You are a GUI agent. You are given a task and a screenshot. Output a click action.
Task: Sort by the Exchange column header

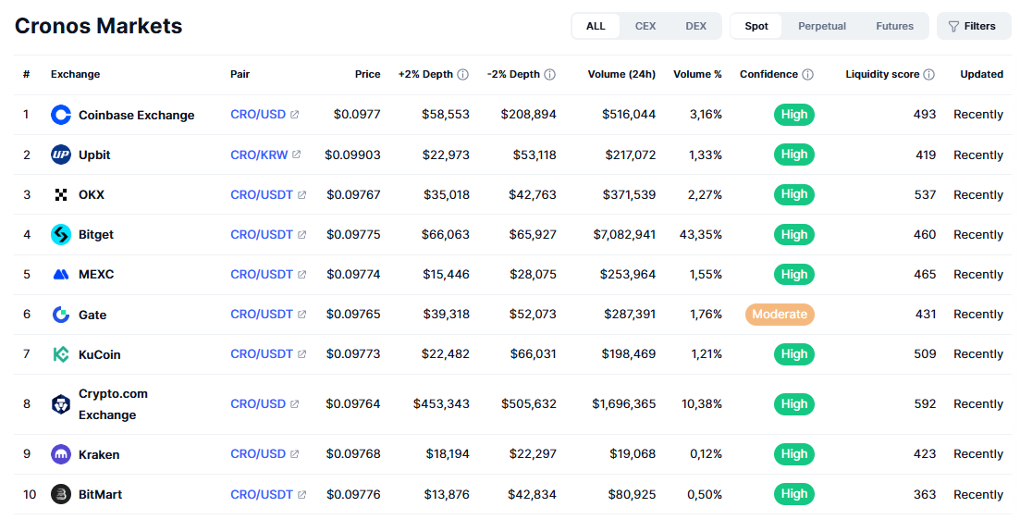pyautogui.click(x=76, y=74)
